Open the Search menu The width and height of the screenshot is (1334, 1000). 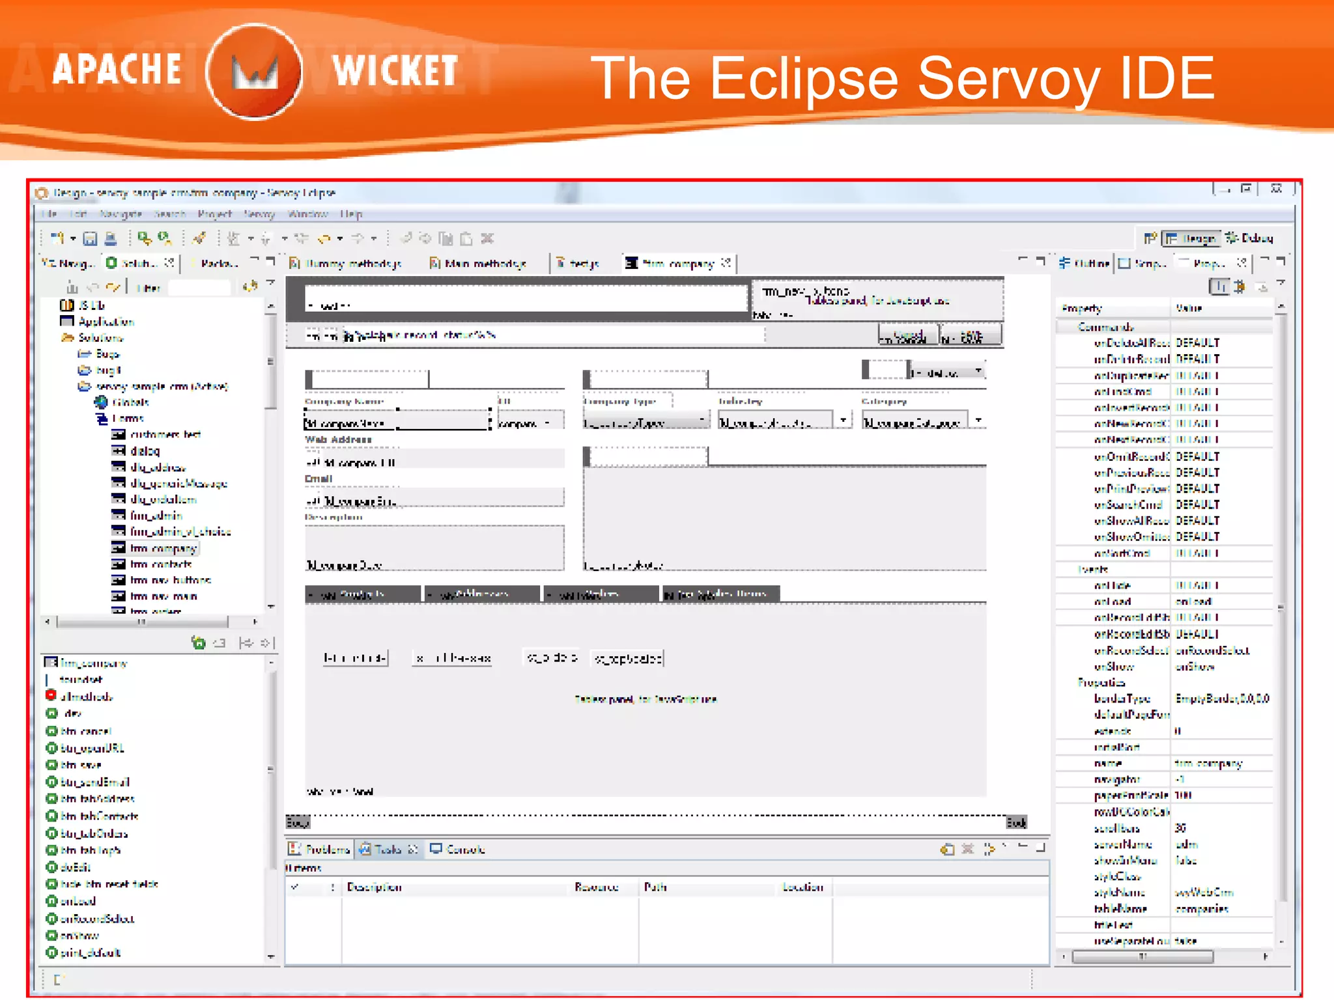(x=169, y=214)
